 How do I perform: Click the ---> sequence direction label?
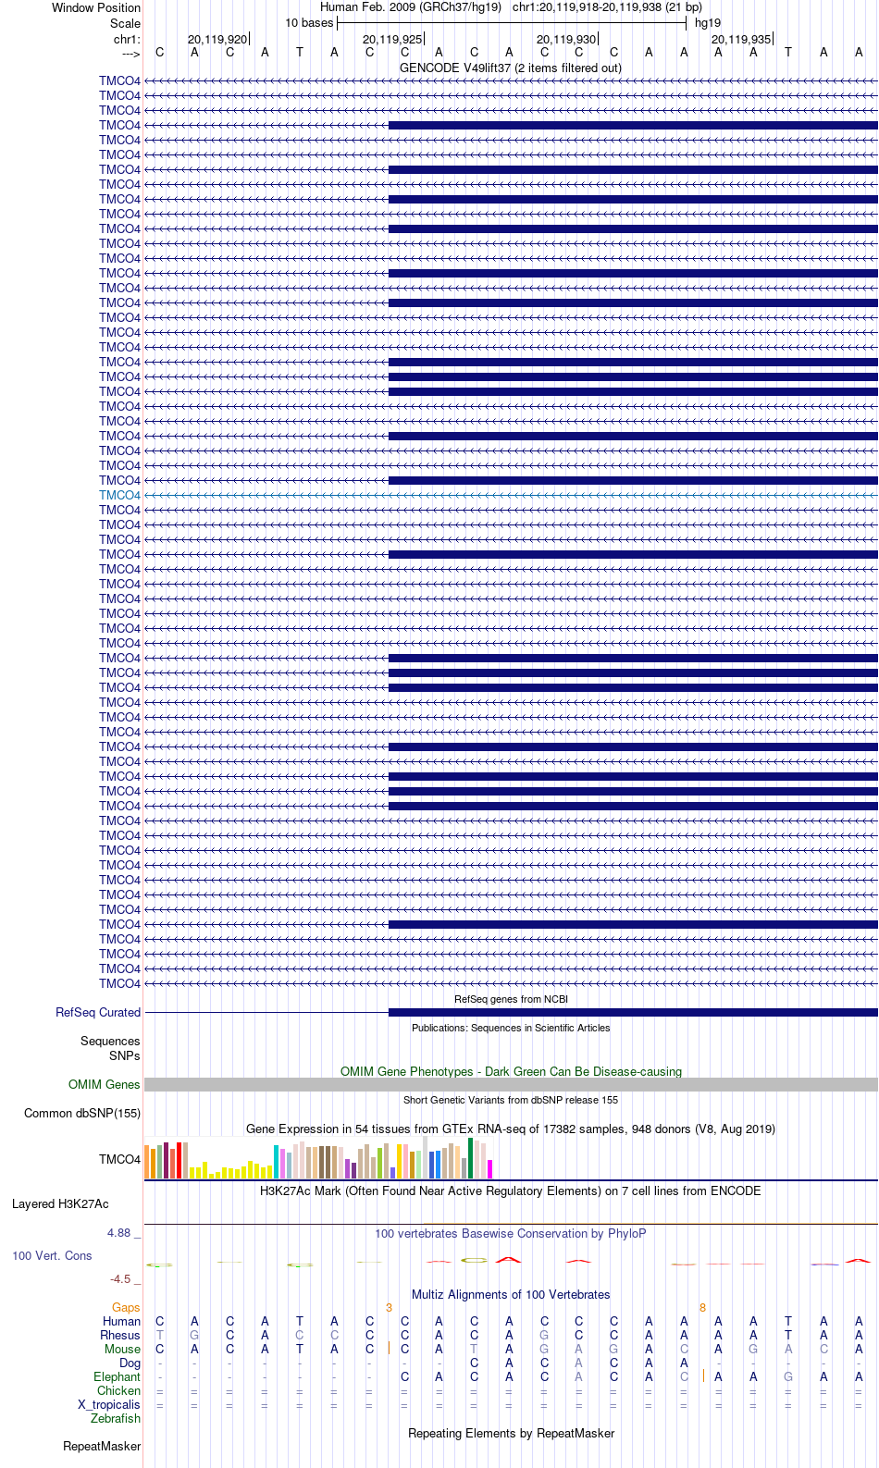coord(130,54)
